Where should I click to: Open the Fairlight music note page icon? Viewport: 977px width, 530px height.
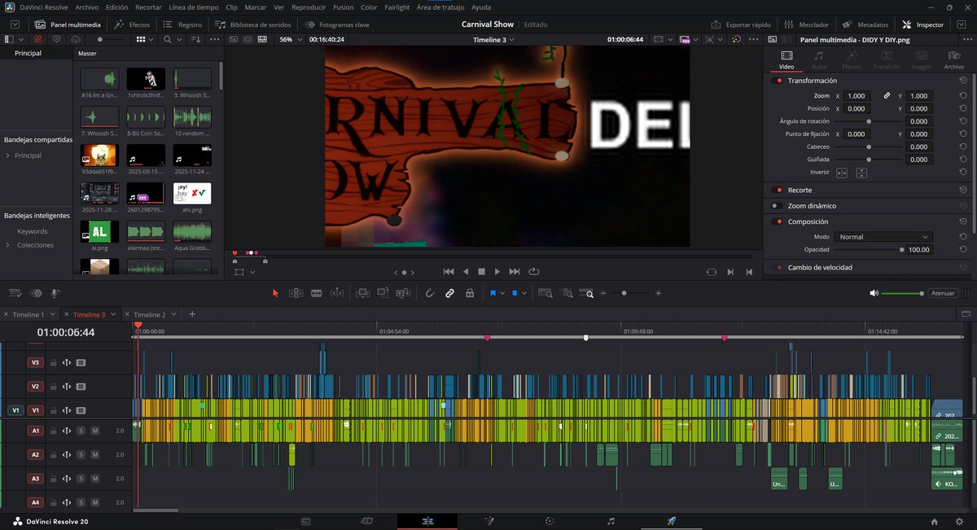coord(611,521)
